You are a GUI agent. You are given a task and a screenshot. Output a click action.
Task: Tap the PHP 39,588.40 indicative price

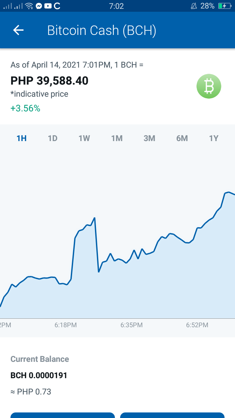50,81
